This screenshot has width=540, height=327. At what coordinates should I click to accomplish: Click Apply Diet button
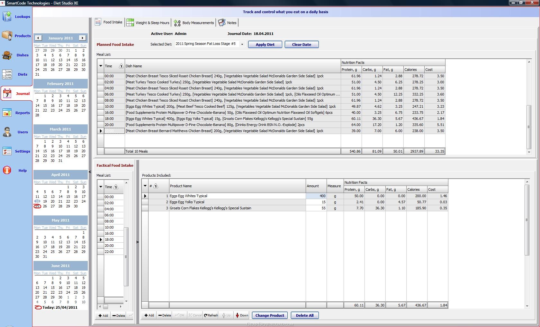click(x=265, y=45)
